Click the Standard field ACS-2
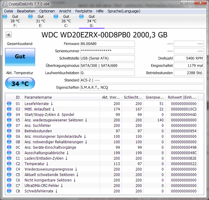209x200 pixels. pos(142,80)
